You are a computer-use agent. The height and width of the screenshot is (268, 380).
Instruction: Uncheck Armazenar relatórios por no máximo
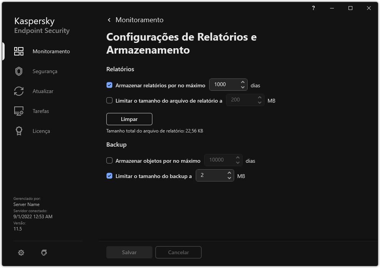click(x=109, y=85)
